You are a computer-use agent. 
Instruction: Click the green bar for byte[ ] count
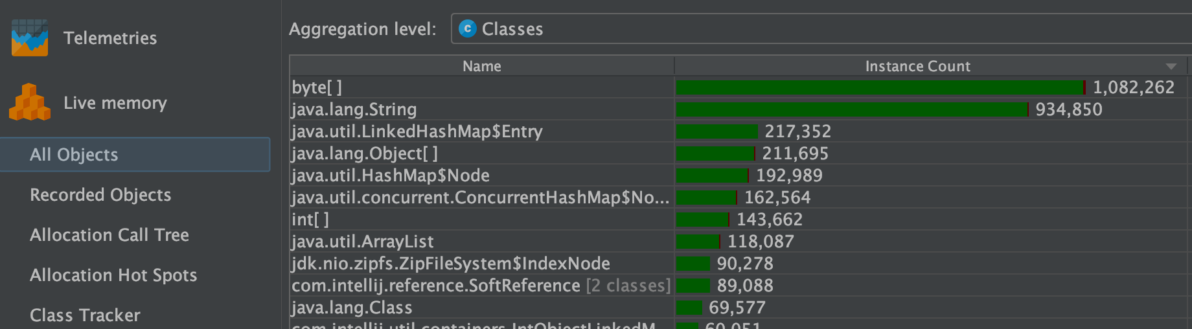point(879,87)
